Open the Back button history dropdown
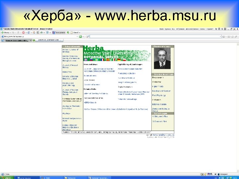 [x=10, y=33]
